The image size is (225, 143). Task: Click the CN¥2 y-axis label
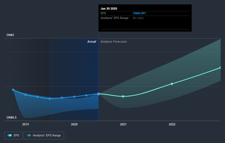click(10, 35)
